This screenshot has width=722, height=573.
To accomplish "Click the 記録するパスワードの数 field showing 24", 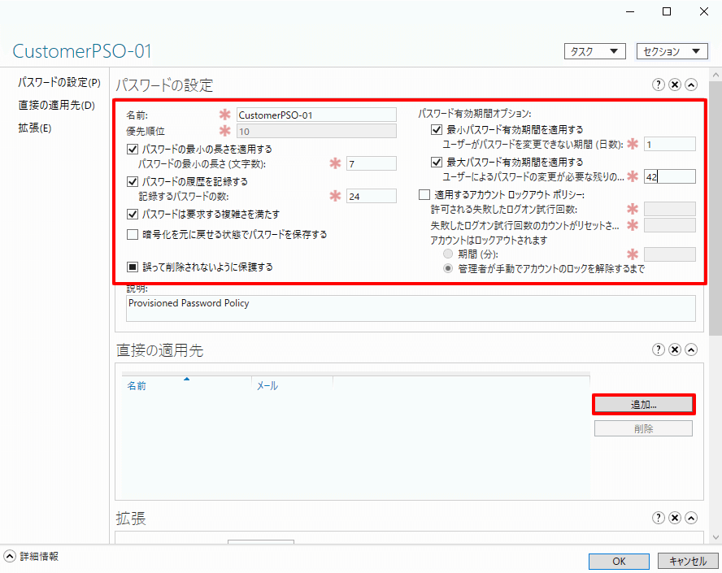I will (371, 196).
